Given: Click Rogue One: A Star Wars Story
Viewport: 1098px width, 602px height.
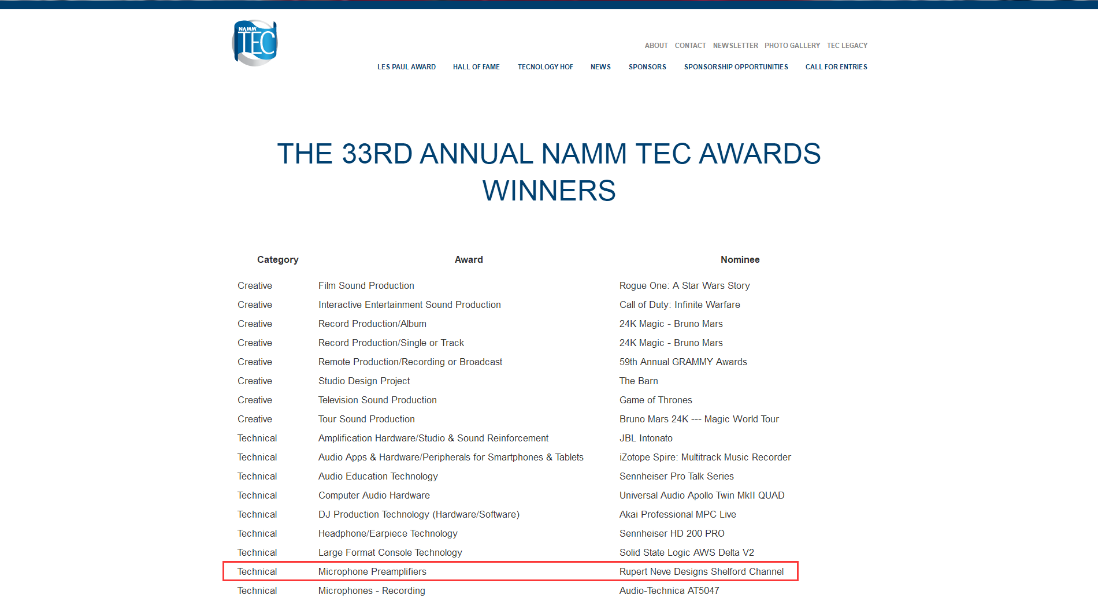Looking at the screenshot, I should click(684, 285).
